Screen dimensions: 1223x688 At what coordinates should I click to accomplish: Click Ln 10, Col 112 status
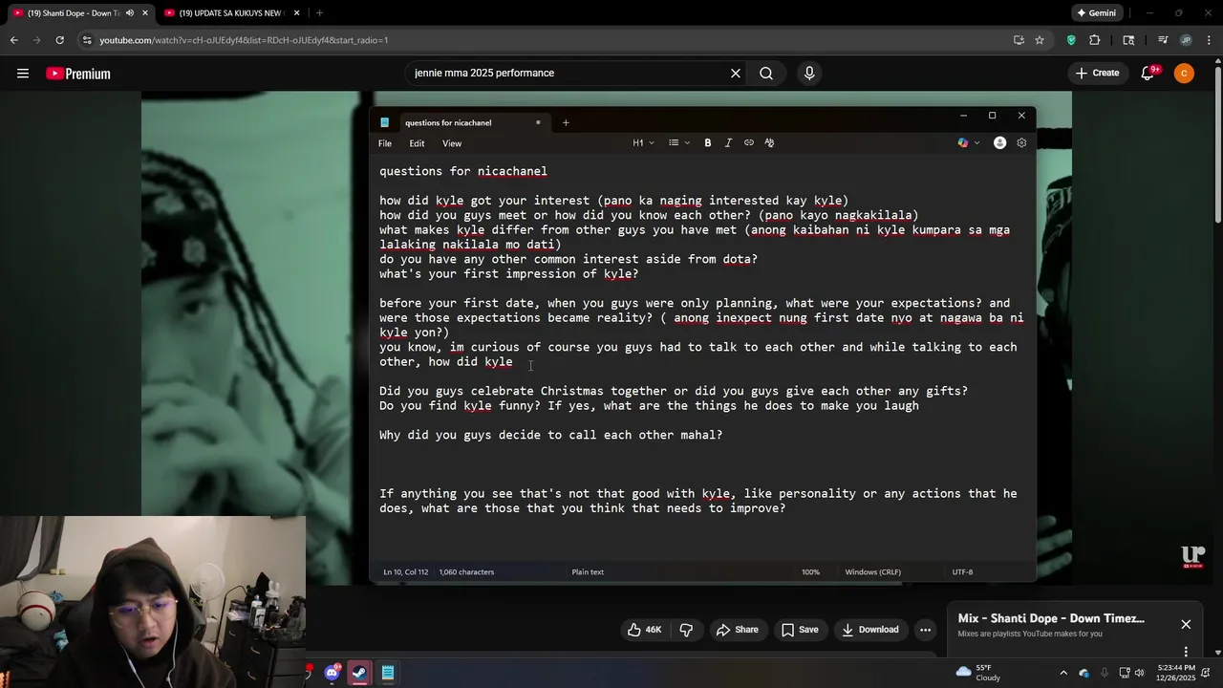click(406, 572)
